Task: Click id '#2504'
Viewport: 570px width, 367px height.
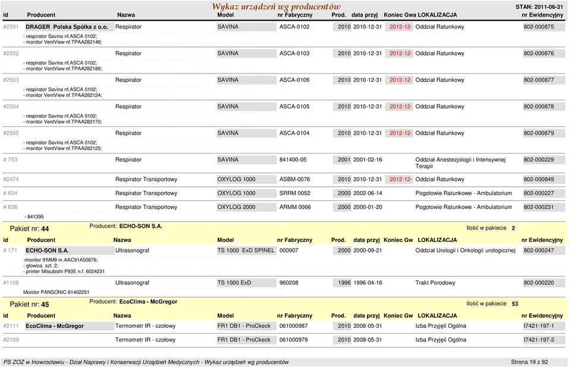Action: point(11,106)
